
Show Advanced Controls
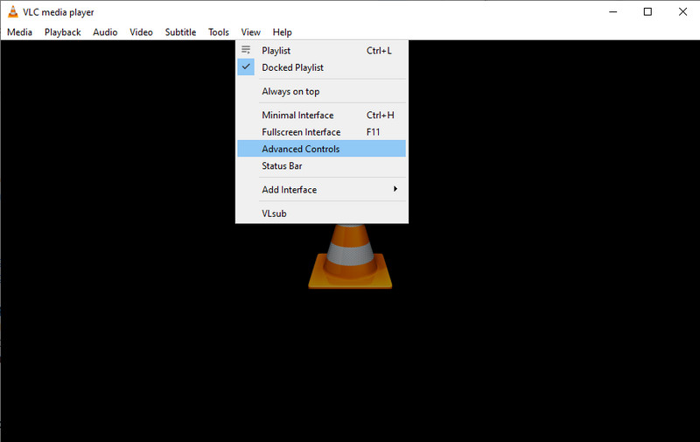(321, 149)
